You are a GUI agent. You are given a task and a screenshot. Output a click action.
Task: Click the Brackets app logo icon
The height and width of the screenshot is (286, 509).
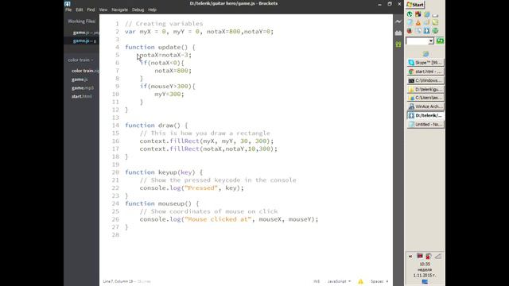(67, 3)
